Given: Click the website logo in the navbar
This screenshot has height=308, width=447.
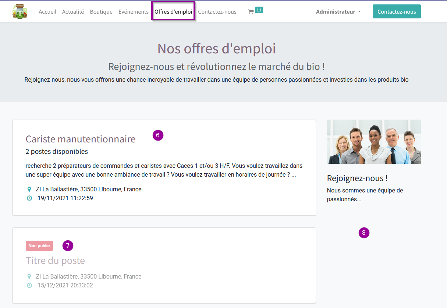Looking at the screenshot, I should [20, 11].
